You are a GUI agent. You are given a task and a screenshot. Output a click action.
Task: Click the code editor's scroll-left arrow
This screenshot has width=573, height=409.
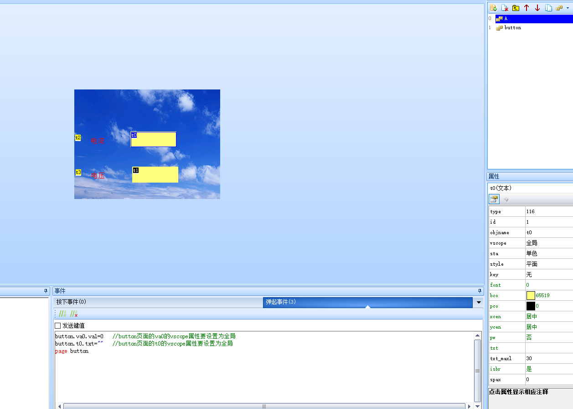59,406
